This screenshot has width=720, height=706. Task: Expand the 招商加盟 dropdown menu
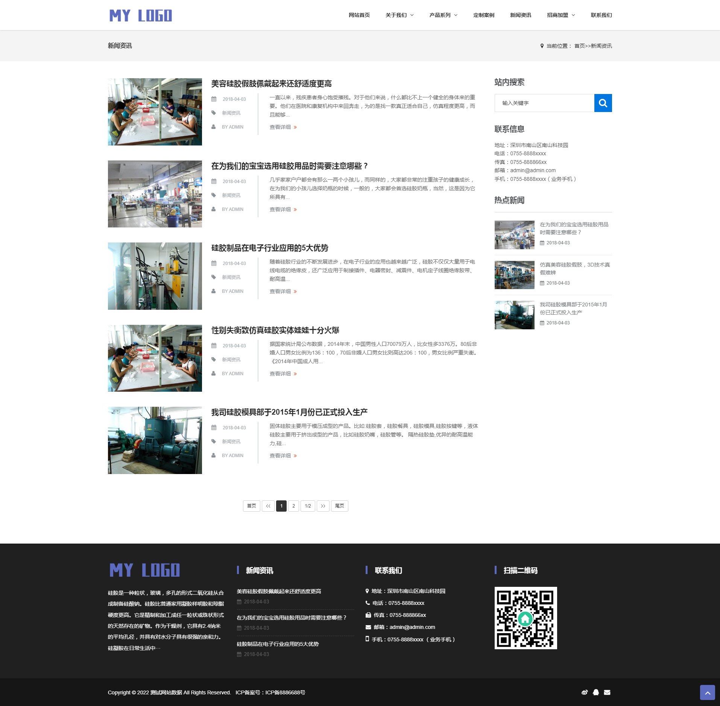[561, 15]
